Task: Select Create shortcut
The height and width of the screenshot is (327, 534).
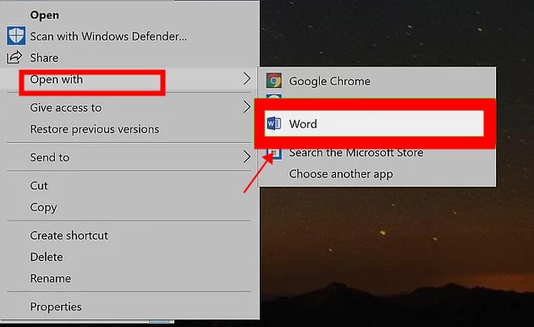Action: pyautogui.click(x=69, y=236)
